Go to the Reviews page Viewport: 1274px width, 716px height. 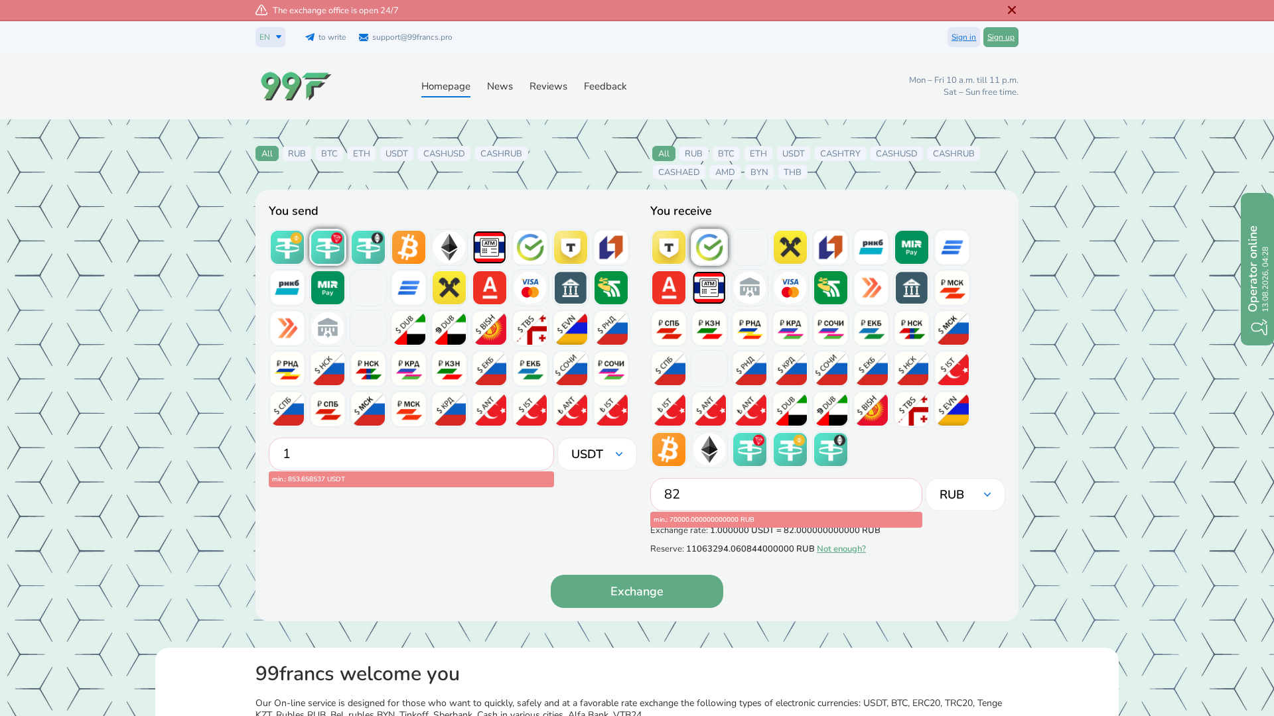click(x=548, y=87)
